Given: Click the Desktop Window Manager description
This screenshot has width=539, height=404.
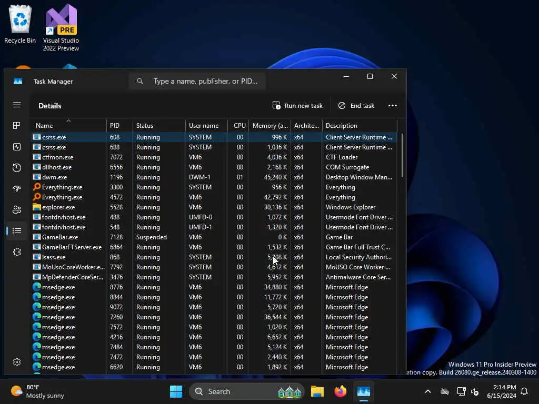Looking at the screenshot, I should 359,177.
